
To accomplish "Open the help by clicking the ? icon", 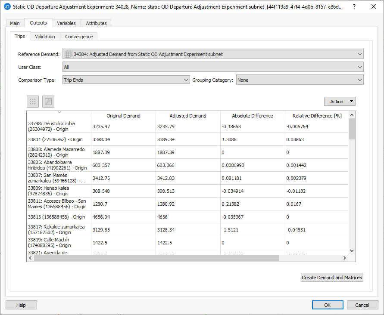I will click(354, 6).
